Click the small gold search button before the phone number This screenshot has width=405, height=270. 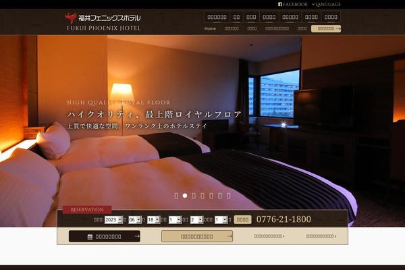pos(242,219)
